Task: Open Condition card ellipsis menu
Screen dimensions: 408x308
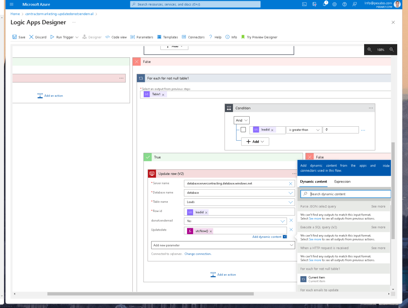Action: click(371, 108)
